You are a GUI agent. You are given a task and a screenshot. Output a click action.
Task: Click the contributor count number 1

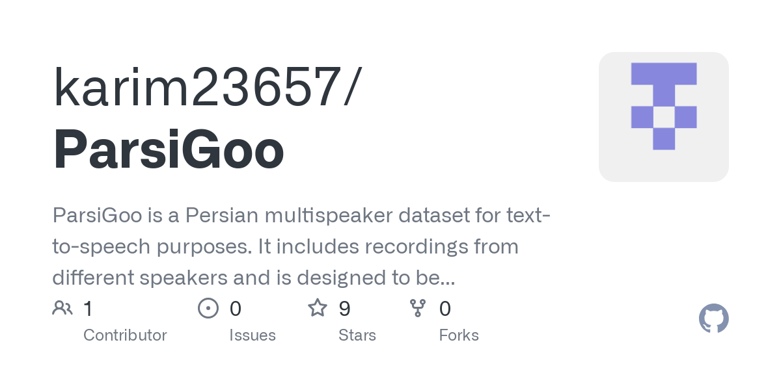coord(88,308)
